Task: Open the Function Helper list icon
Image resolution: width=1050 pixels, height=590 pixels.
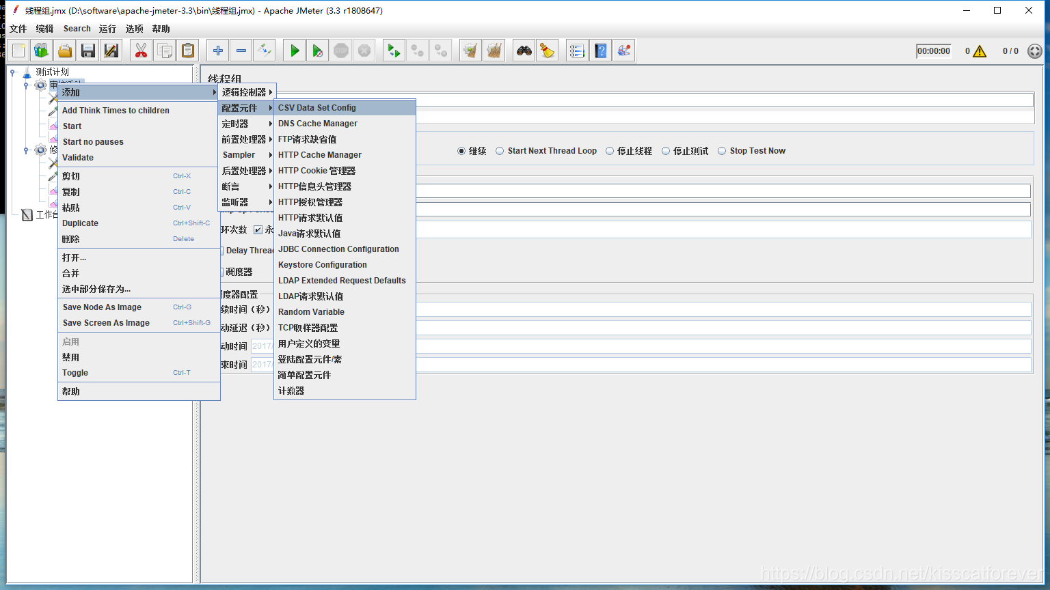Action: click(x=578, y=51)
